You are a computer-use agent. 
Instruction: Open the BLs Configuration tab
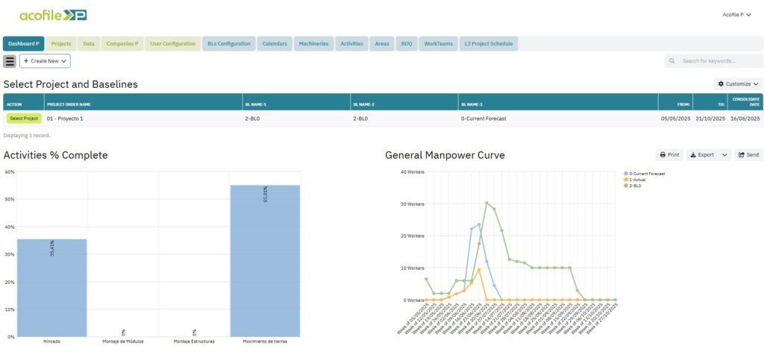tap(228, 44)
